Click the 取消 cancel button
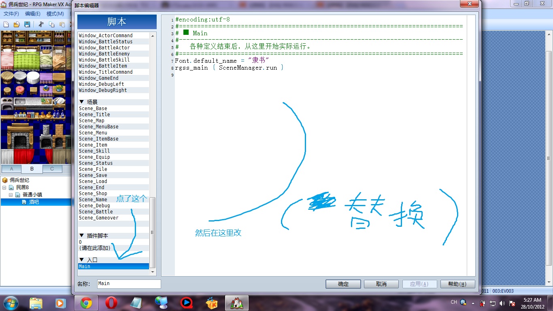 (381, 284)
